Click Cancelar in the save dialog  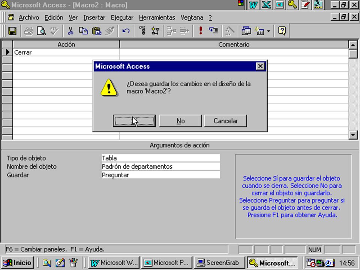tap(225, 121)
